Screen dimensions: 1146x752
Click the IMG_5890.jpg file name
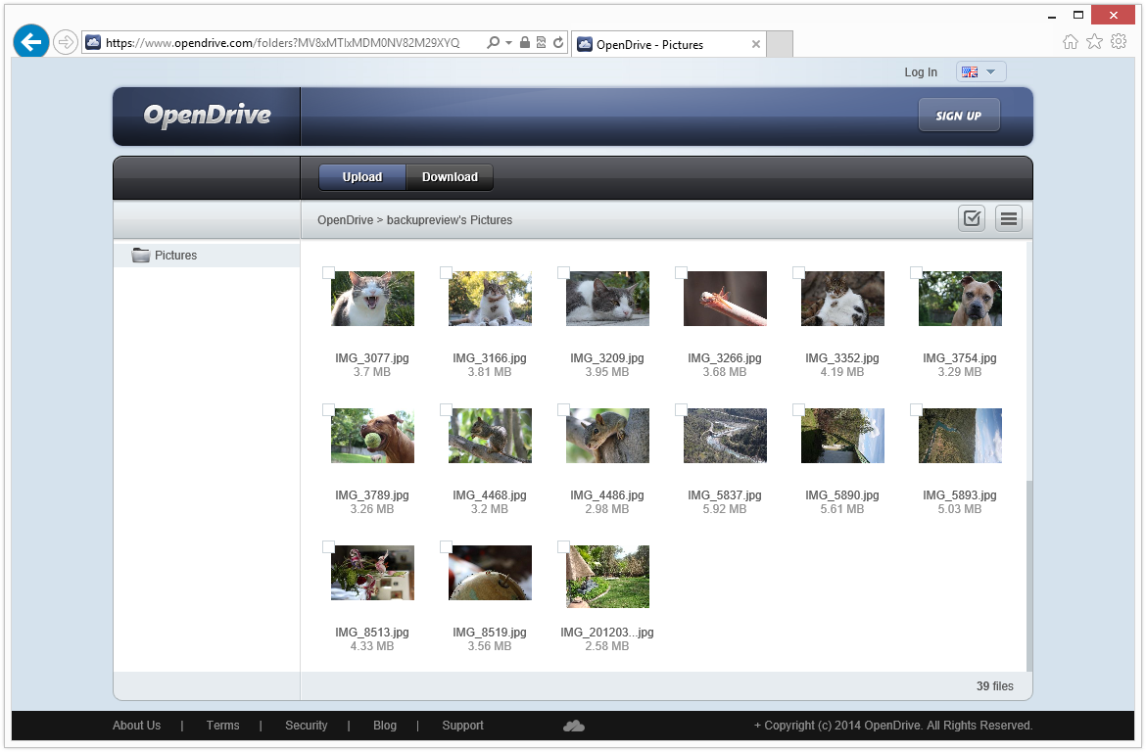tap(842, 495)
